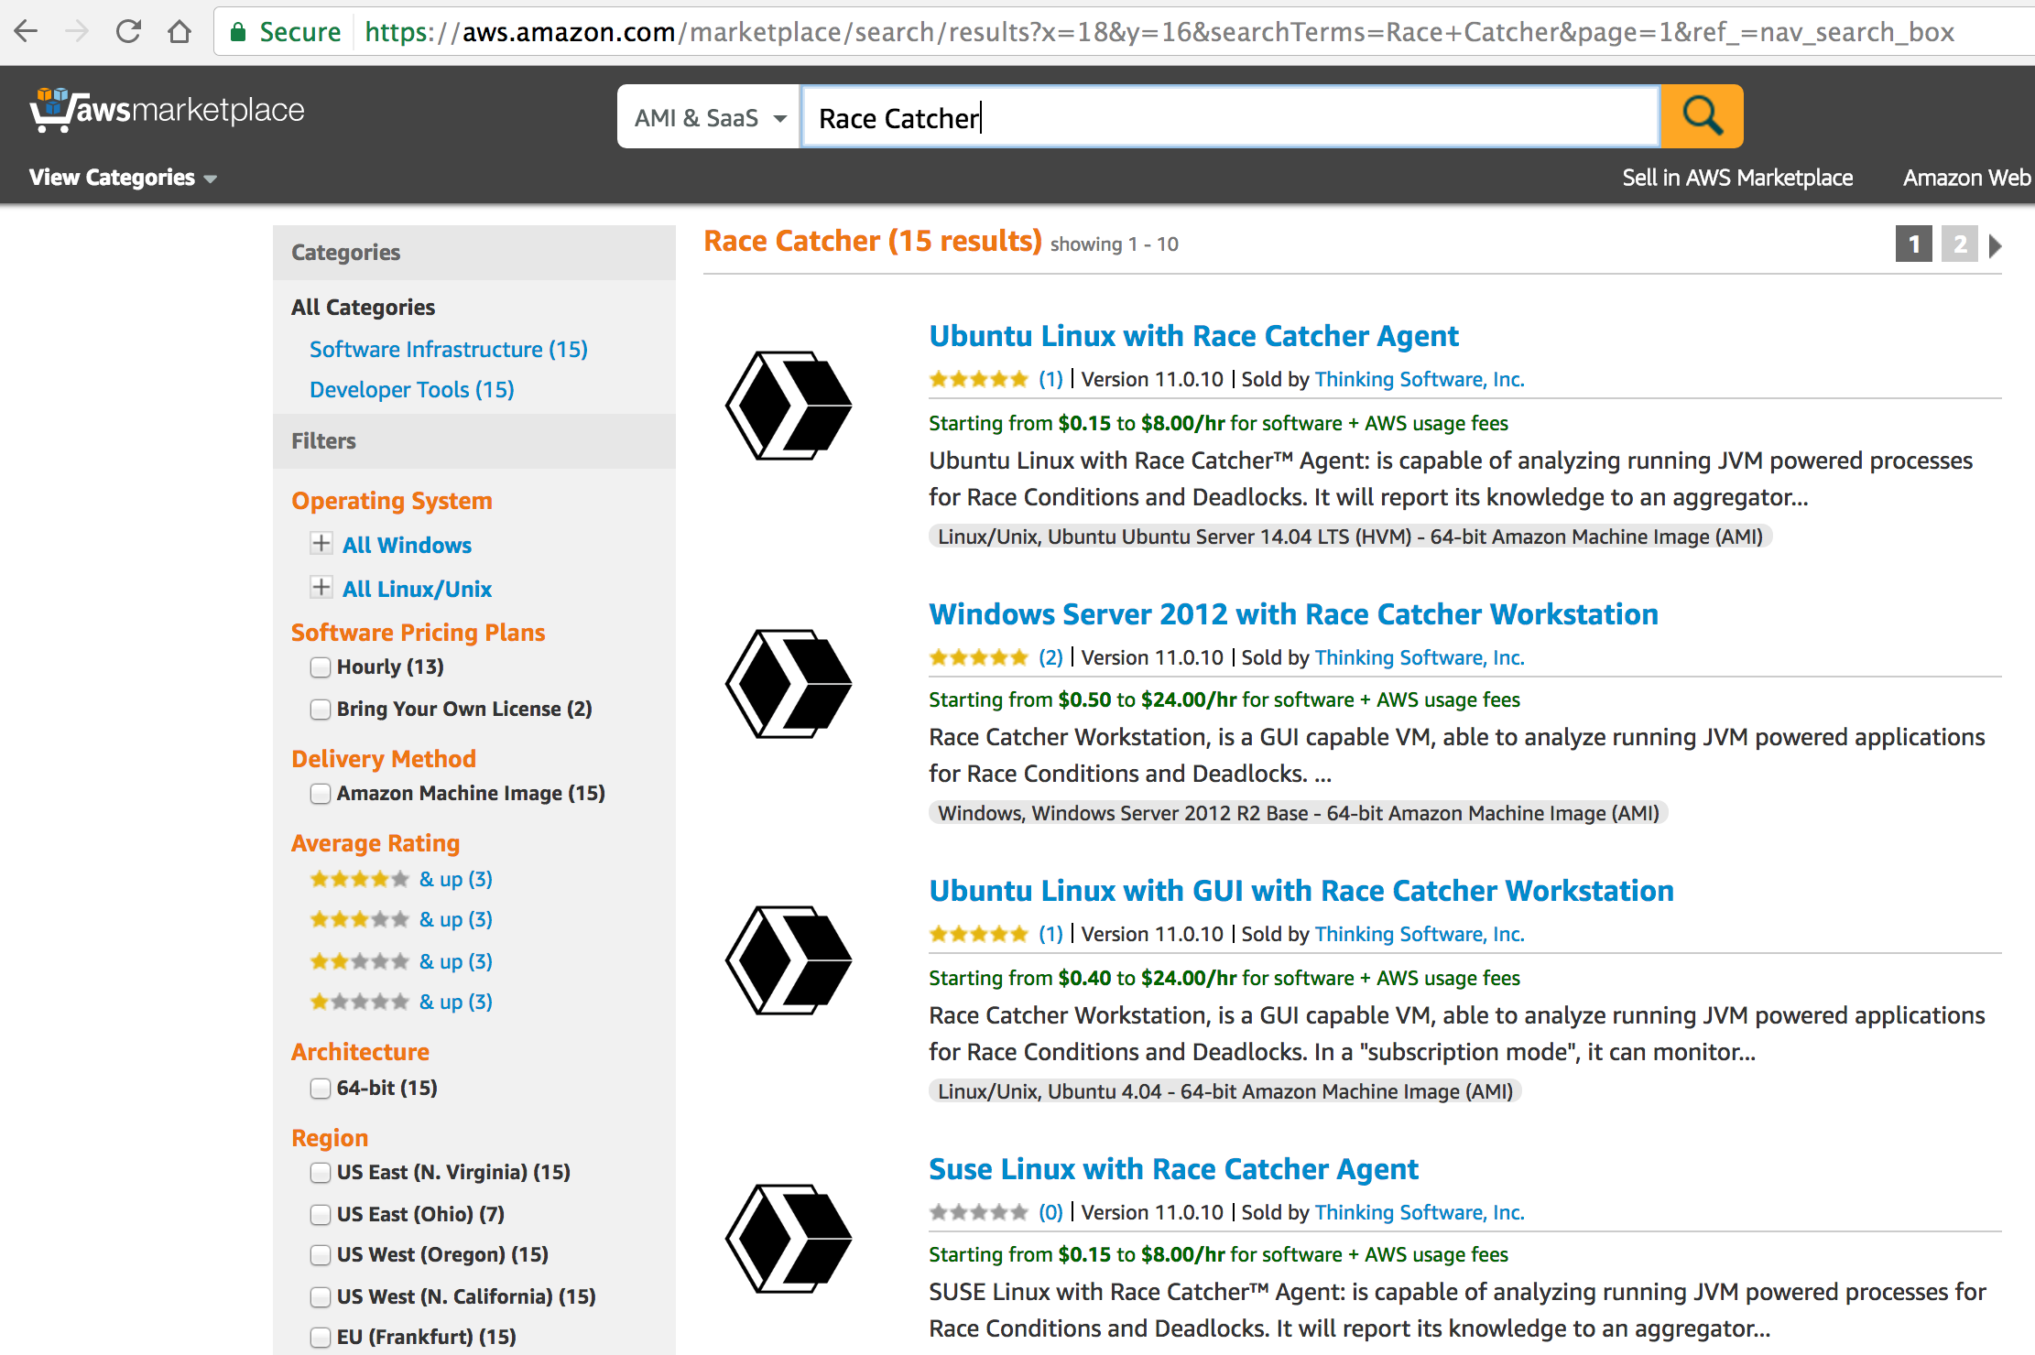
Task: Click the orange search magnifier button
Action: 1701,116
